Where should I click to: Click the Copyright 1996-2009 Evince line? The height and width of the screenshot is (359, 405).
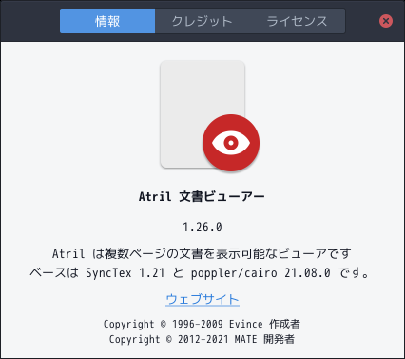[202, 324]
